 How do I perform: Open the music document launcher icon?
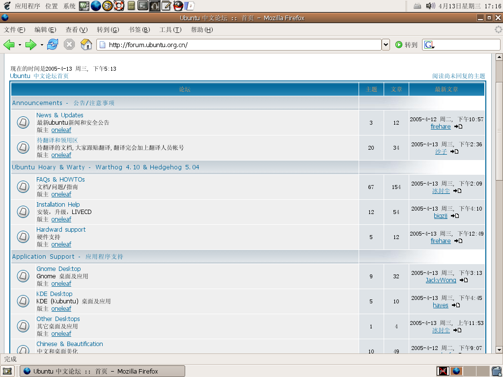coord(190,6)
